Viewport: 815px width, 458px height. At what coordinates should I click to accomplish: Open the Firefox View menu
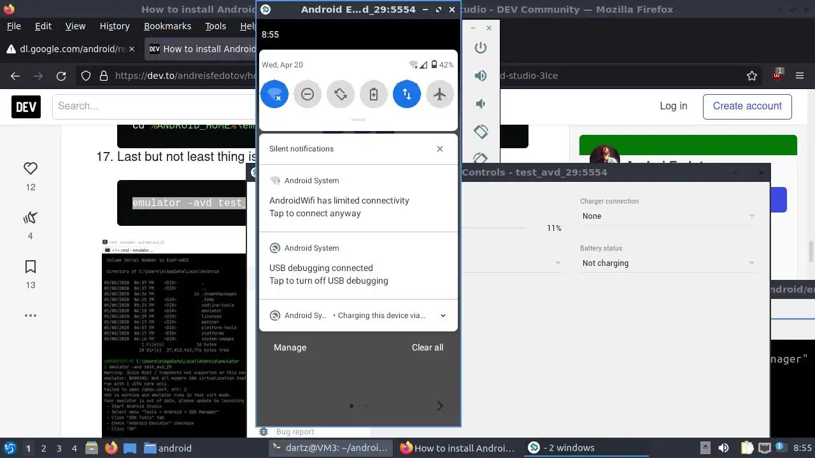(75, 26)
